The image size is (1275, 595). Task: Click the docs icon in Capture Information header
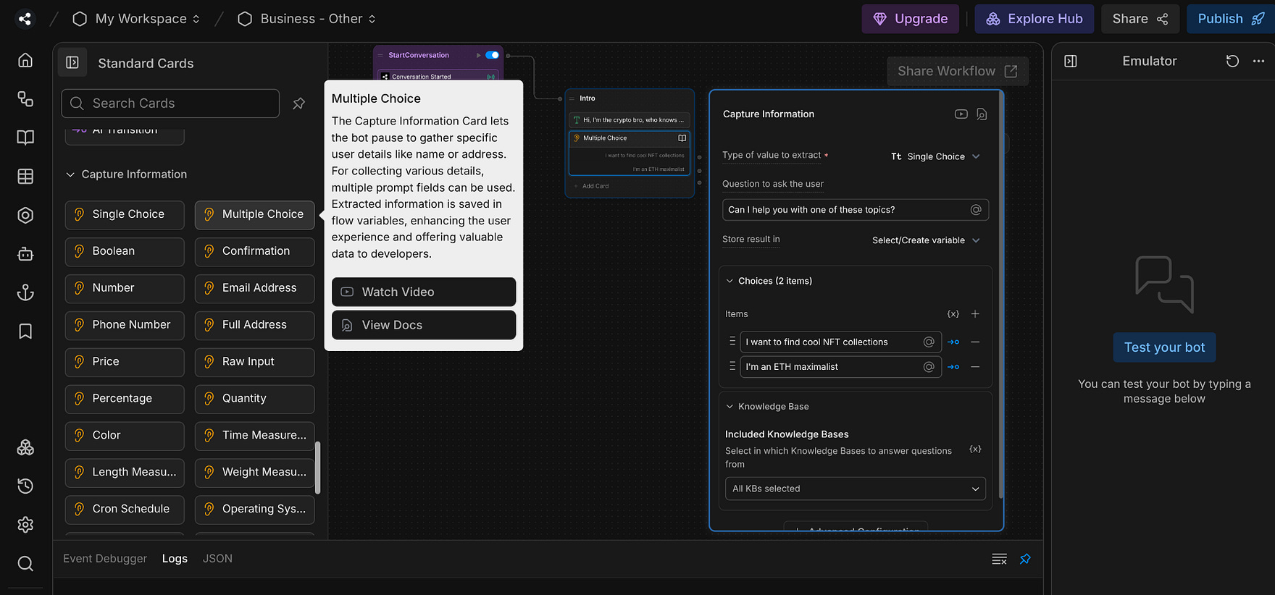[x=982, y=114]
